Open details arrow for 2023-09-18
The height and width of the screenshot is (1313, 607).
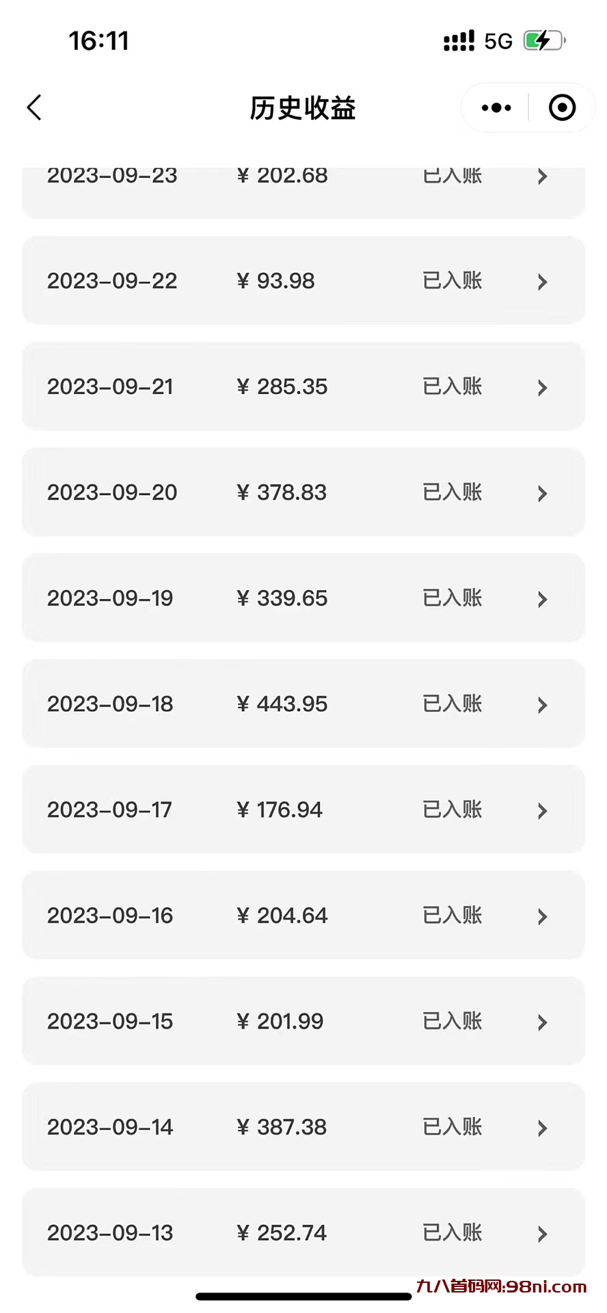pyautogui.click(x=542, y=705)
